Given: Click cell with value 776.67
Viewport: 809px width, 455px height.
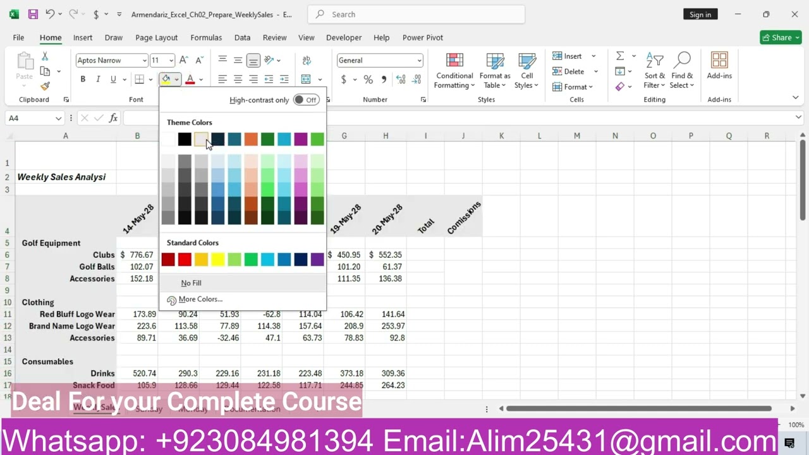Looking at the screenshot, I should (137, 255).
